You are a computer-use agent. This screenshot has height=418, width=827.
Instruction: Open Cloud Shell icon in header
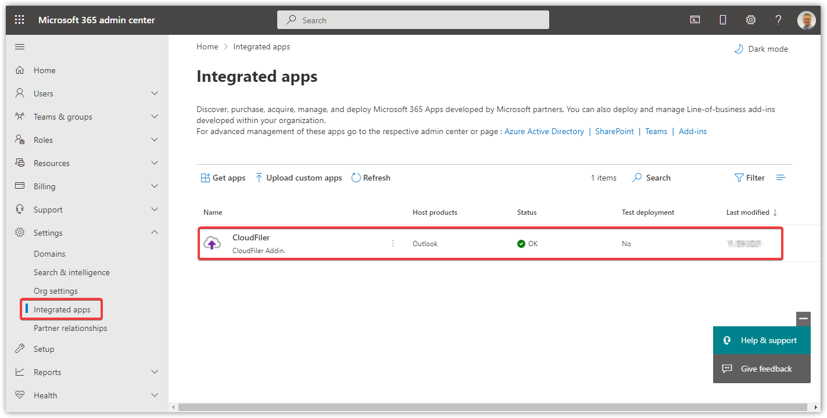tap(695, 20)
